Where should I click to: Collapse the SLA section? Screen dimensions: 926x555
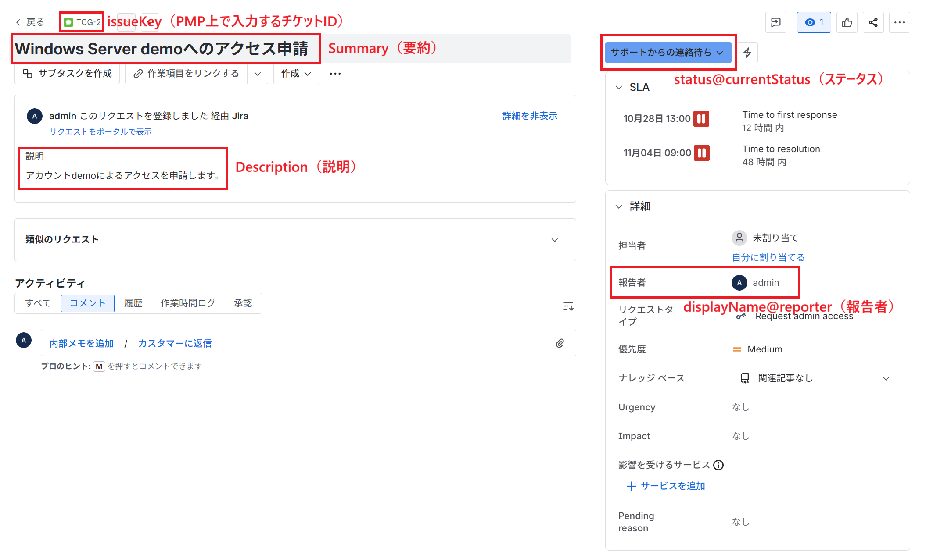click(619, 87)
